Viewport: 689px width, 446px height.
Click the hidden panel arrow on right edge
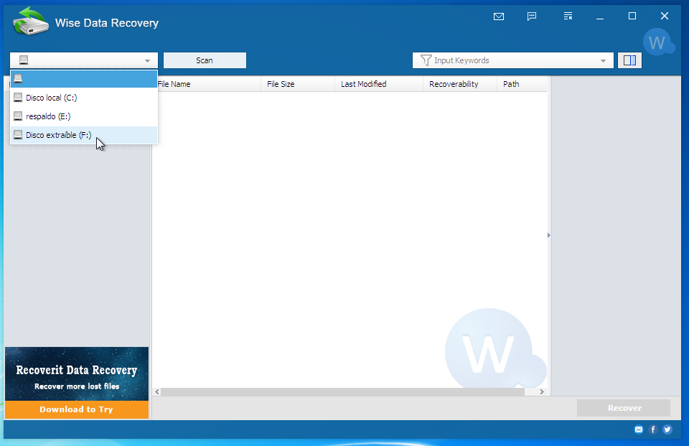(548, 235)
